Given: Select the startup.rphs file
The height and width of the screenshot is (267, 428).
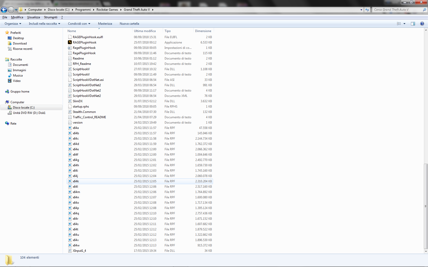Looking at the screenshot, I should click(x=81, y=107).
